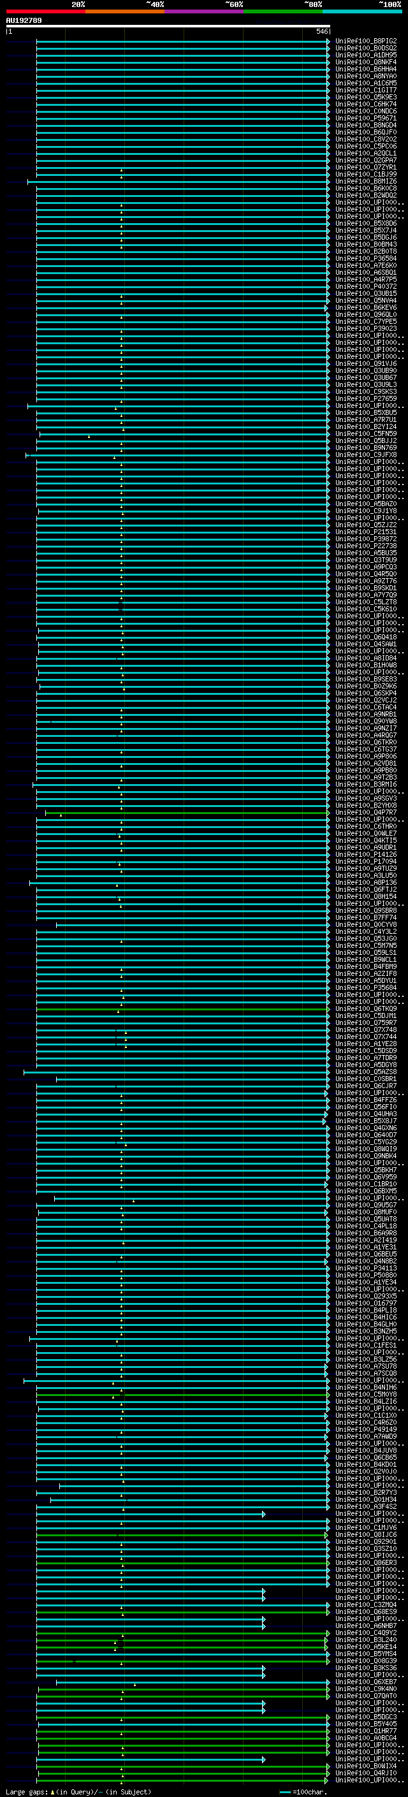Select hit UniRef100_A1DH95
This screenshot has width=408, height=1797.
(366, 55)
